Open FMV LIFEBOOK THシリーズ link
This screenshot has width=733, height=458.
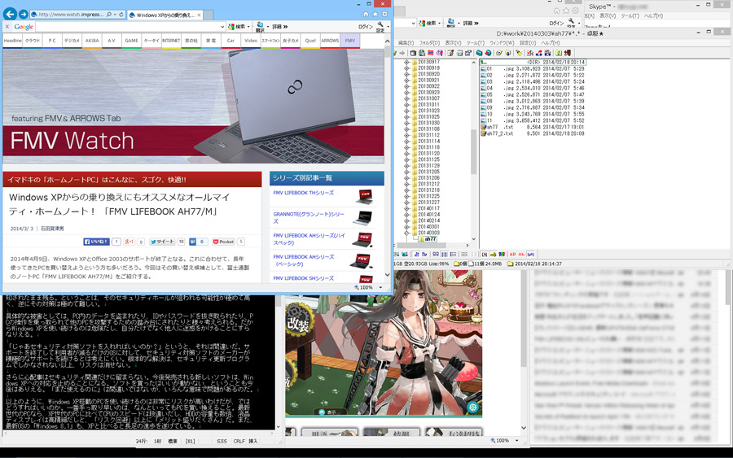pos(303,194)
